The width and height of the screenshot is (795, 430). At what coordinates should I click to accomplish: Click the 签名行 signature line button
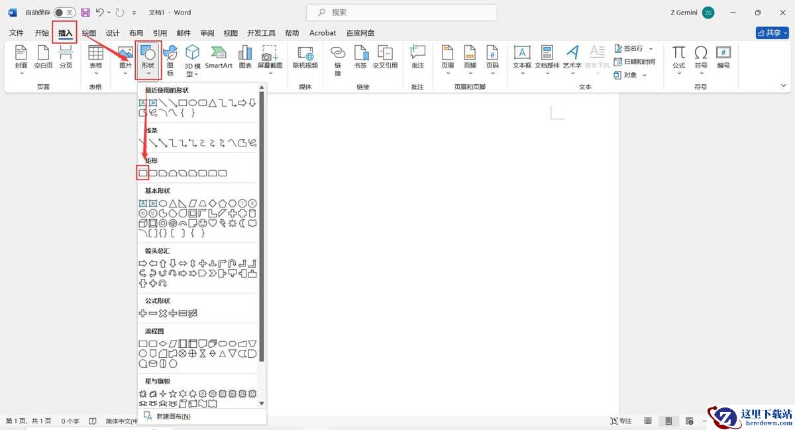pos(634,48)
